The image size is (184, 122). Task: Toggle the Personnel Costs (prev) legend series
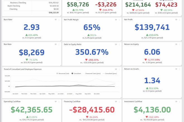(x=92, y=73)
